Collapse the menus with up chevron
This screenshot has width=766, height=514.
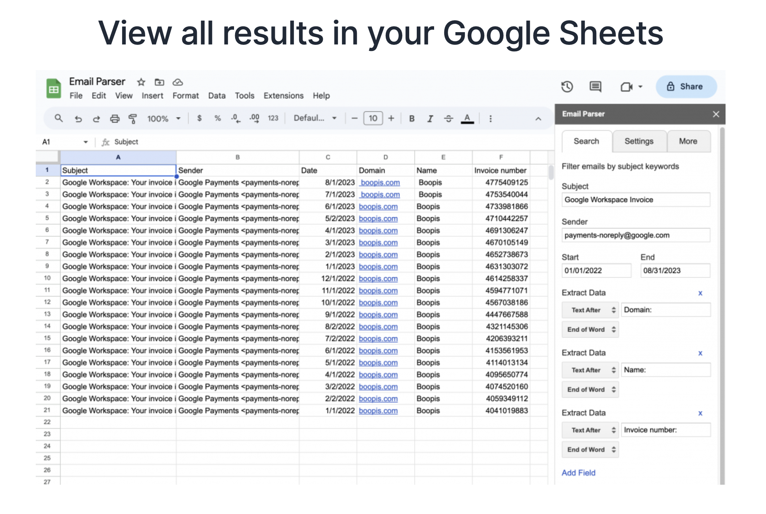coord(538,119)
